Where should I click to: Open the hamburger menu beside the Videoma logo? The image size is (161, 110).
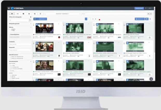pos(9,8)
